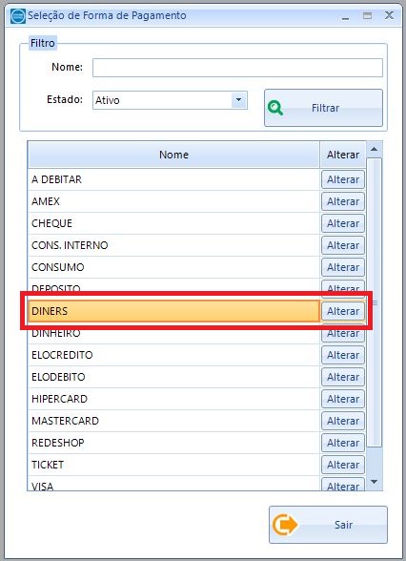406x561 pixels.
Task: Click the app icon in the title bar
Action: click(x=18, y=16)
